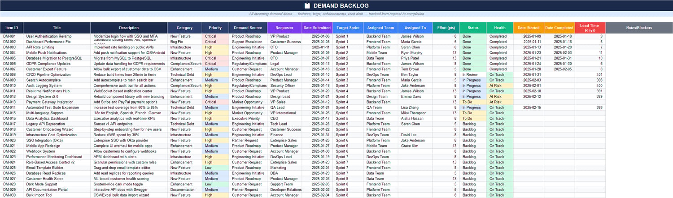Click the "Aisha Hassan" assignee cell

click(x=415, y=118)
